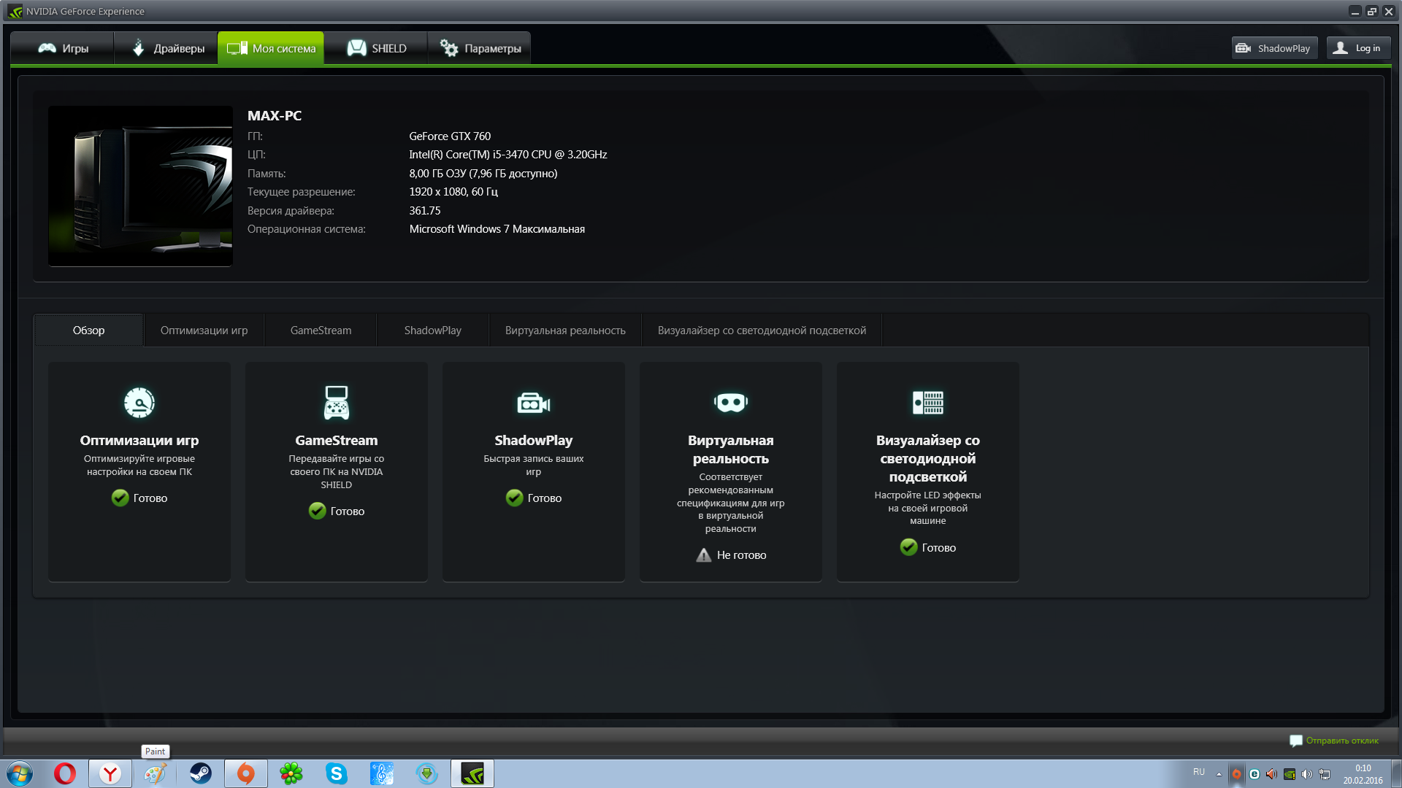The width and height of the screenshot is (1402, 788).
Task: Click the ShadowPlay card title
Action: (x=534, y=440)
